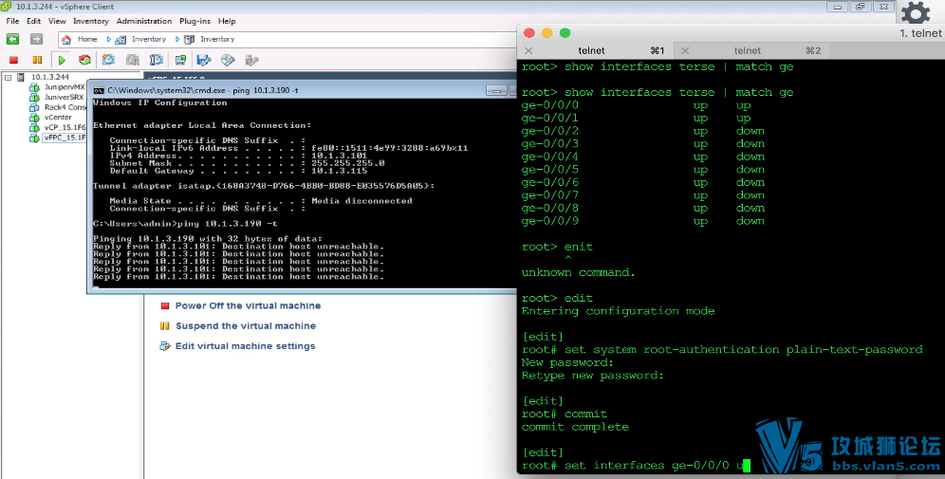Open the Plug-ins menu
945x479 pixels.
tap(195, 21)
